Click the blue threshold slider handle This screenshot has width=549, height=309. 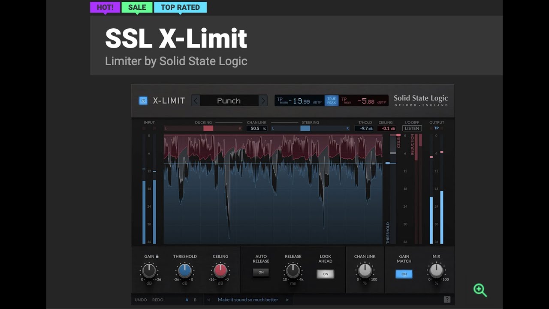(388, 163)
